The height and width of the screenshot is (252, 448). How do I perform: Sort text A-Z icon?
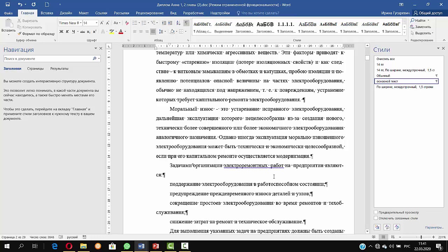[178, 23]
